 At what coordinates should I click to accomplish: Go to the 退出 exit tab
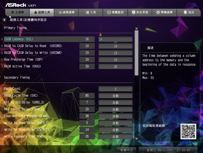(x=189, y=12)
